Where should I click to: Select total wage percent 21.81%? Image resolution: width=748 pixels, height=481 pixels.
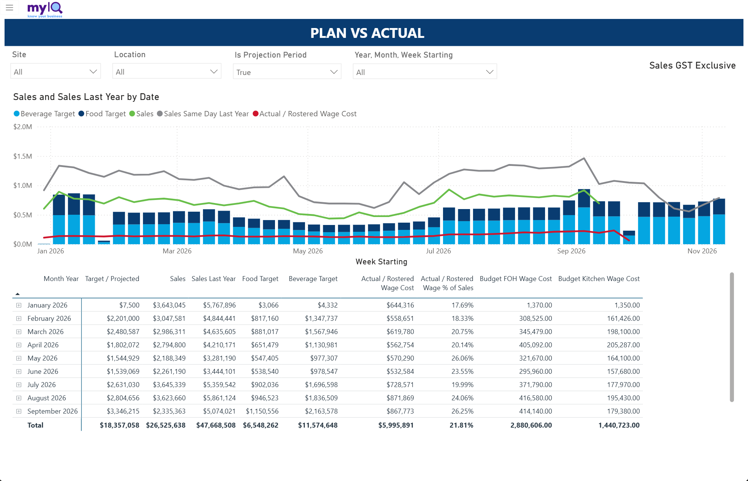[461, 425]
